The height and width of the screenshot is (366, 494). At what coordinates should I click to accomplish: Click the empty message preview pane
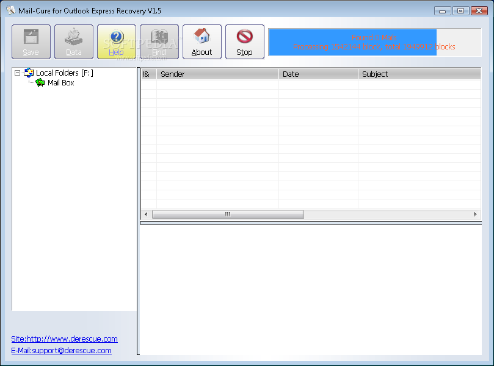311,290
